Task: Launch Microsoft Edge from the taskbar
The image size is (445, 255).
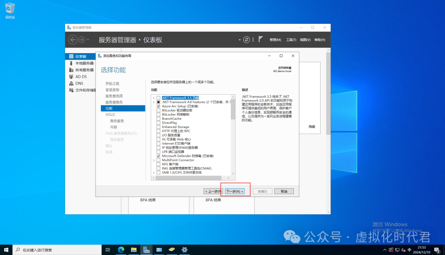Action: point(121,250)
